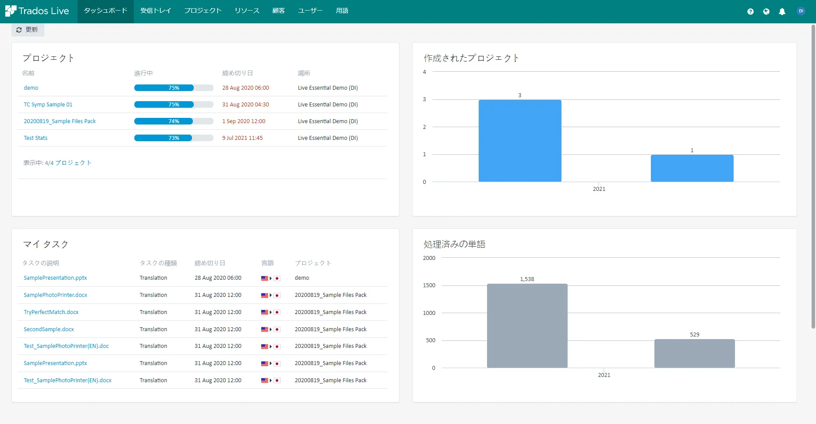Open the 用語 tab
Image resolution: width=816 pixels, height=424 pixels.
coord(342,11)
